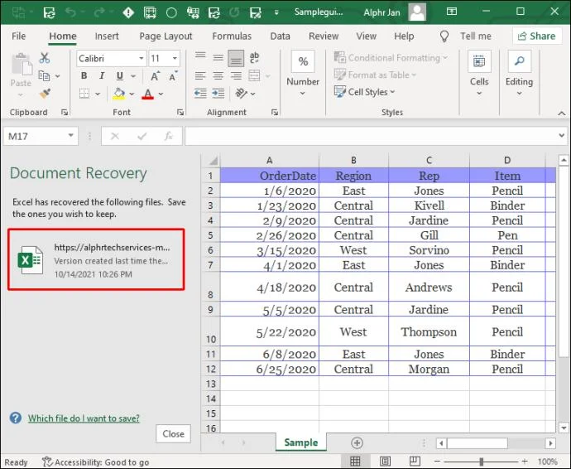Expand the formula bar chevron
The image size is (571, 469).
562,136
